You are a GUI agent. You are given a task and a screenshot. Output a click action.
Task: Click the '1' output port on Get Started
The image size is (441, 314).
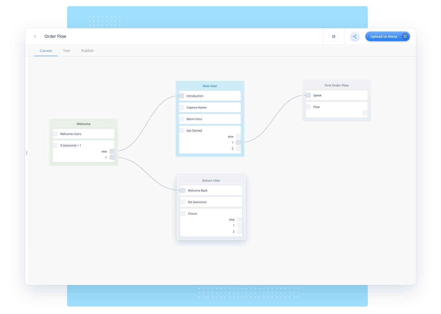(x=238, y=142)
